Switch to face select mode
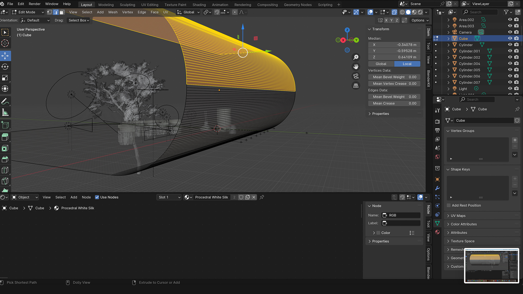523x294 pixels. click(62, 12)
